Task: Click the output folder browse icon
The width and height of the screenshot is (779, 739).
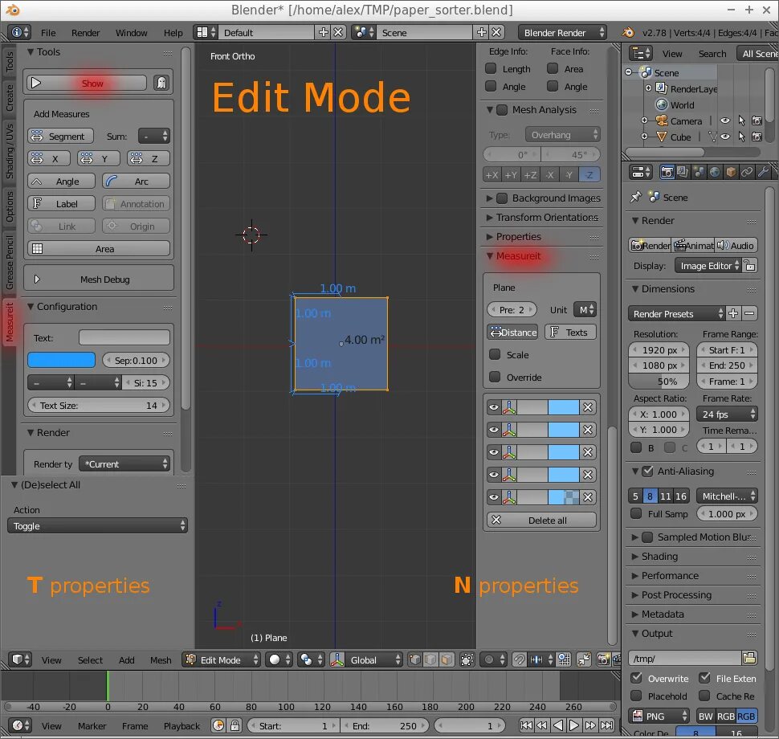Action: (x=749, y=658)
